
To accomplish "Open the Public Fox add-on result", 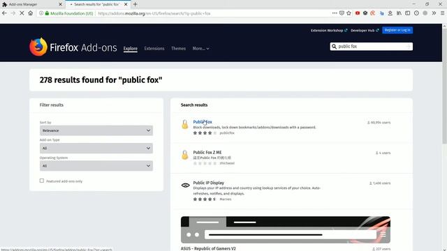I will pyautogui.click(x=203, y=122).
